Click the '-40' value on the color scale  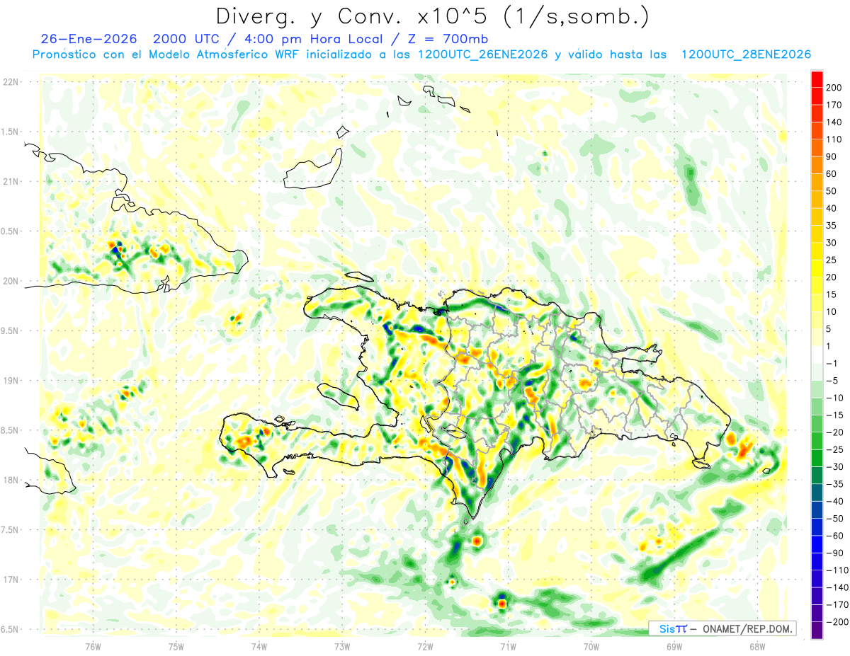click(x=834, y=501)
